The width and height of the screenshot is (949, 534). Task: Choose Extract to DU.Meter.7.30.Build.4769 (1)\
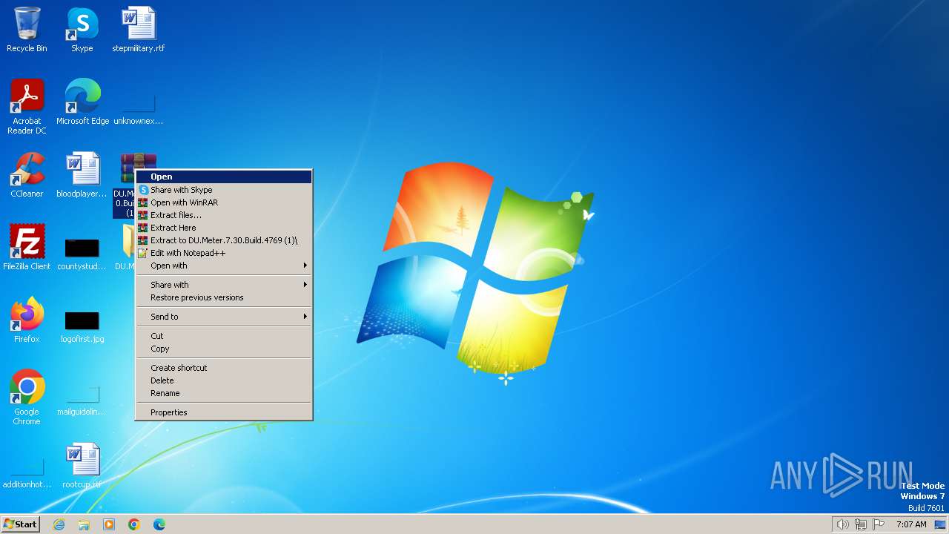[224, 240]
